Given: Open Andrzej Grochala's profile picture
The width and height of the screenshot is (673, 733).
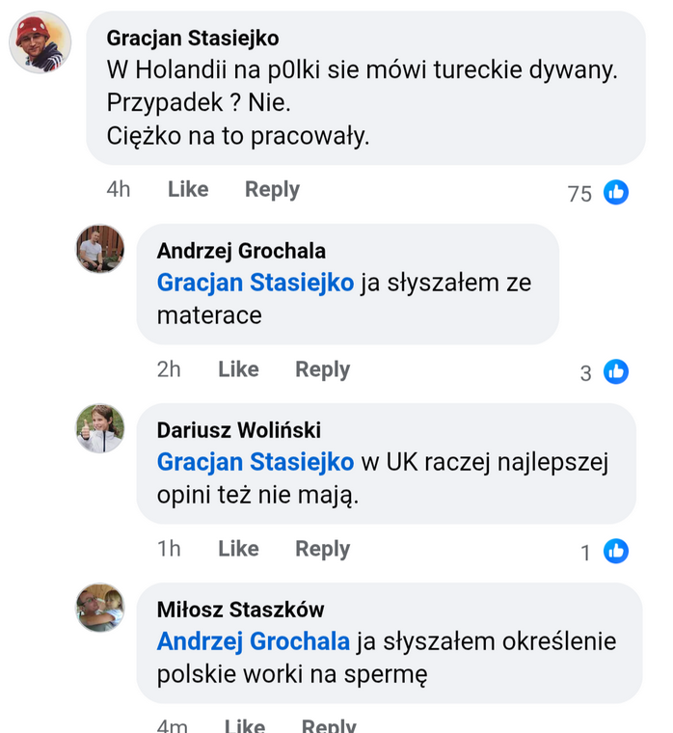Looking at the screenshot, I should (x=100, y=250).
